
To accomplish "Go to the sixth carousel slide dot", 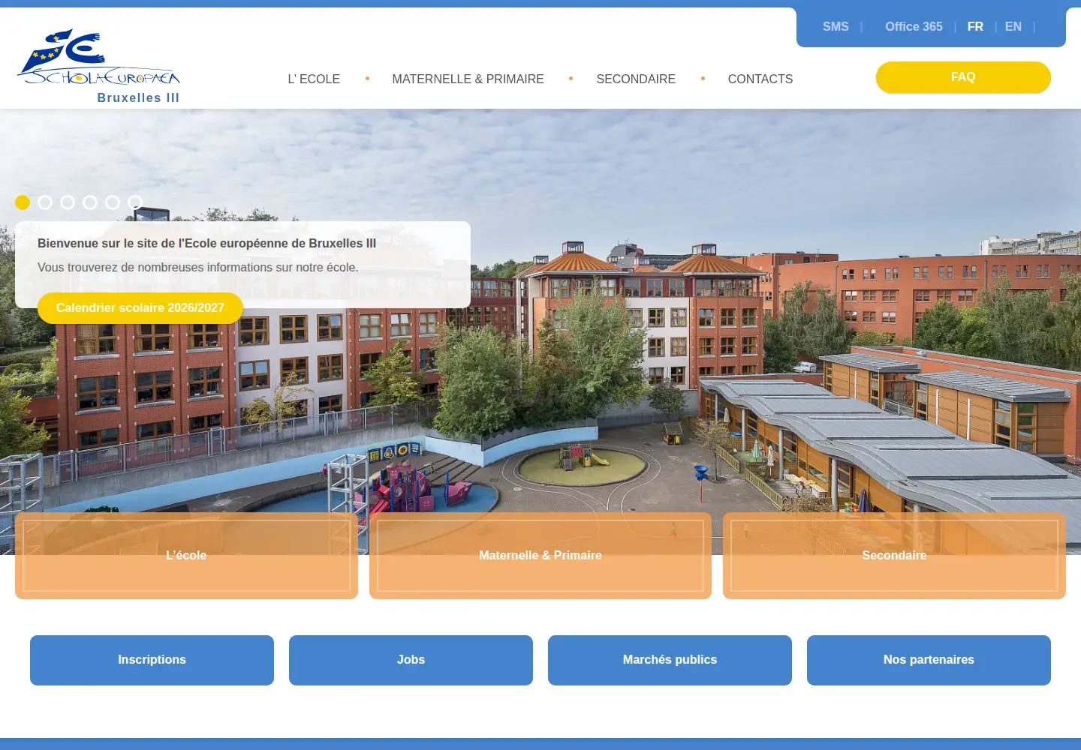I will pyautogui.click(x=135, y=202).
